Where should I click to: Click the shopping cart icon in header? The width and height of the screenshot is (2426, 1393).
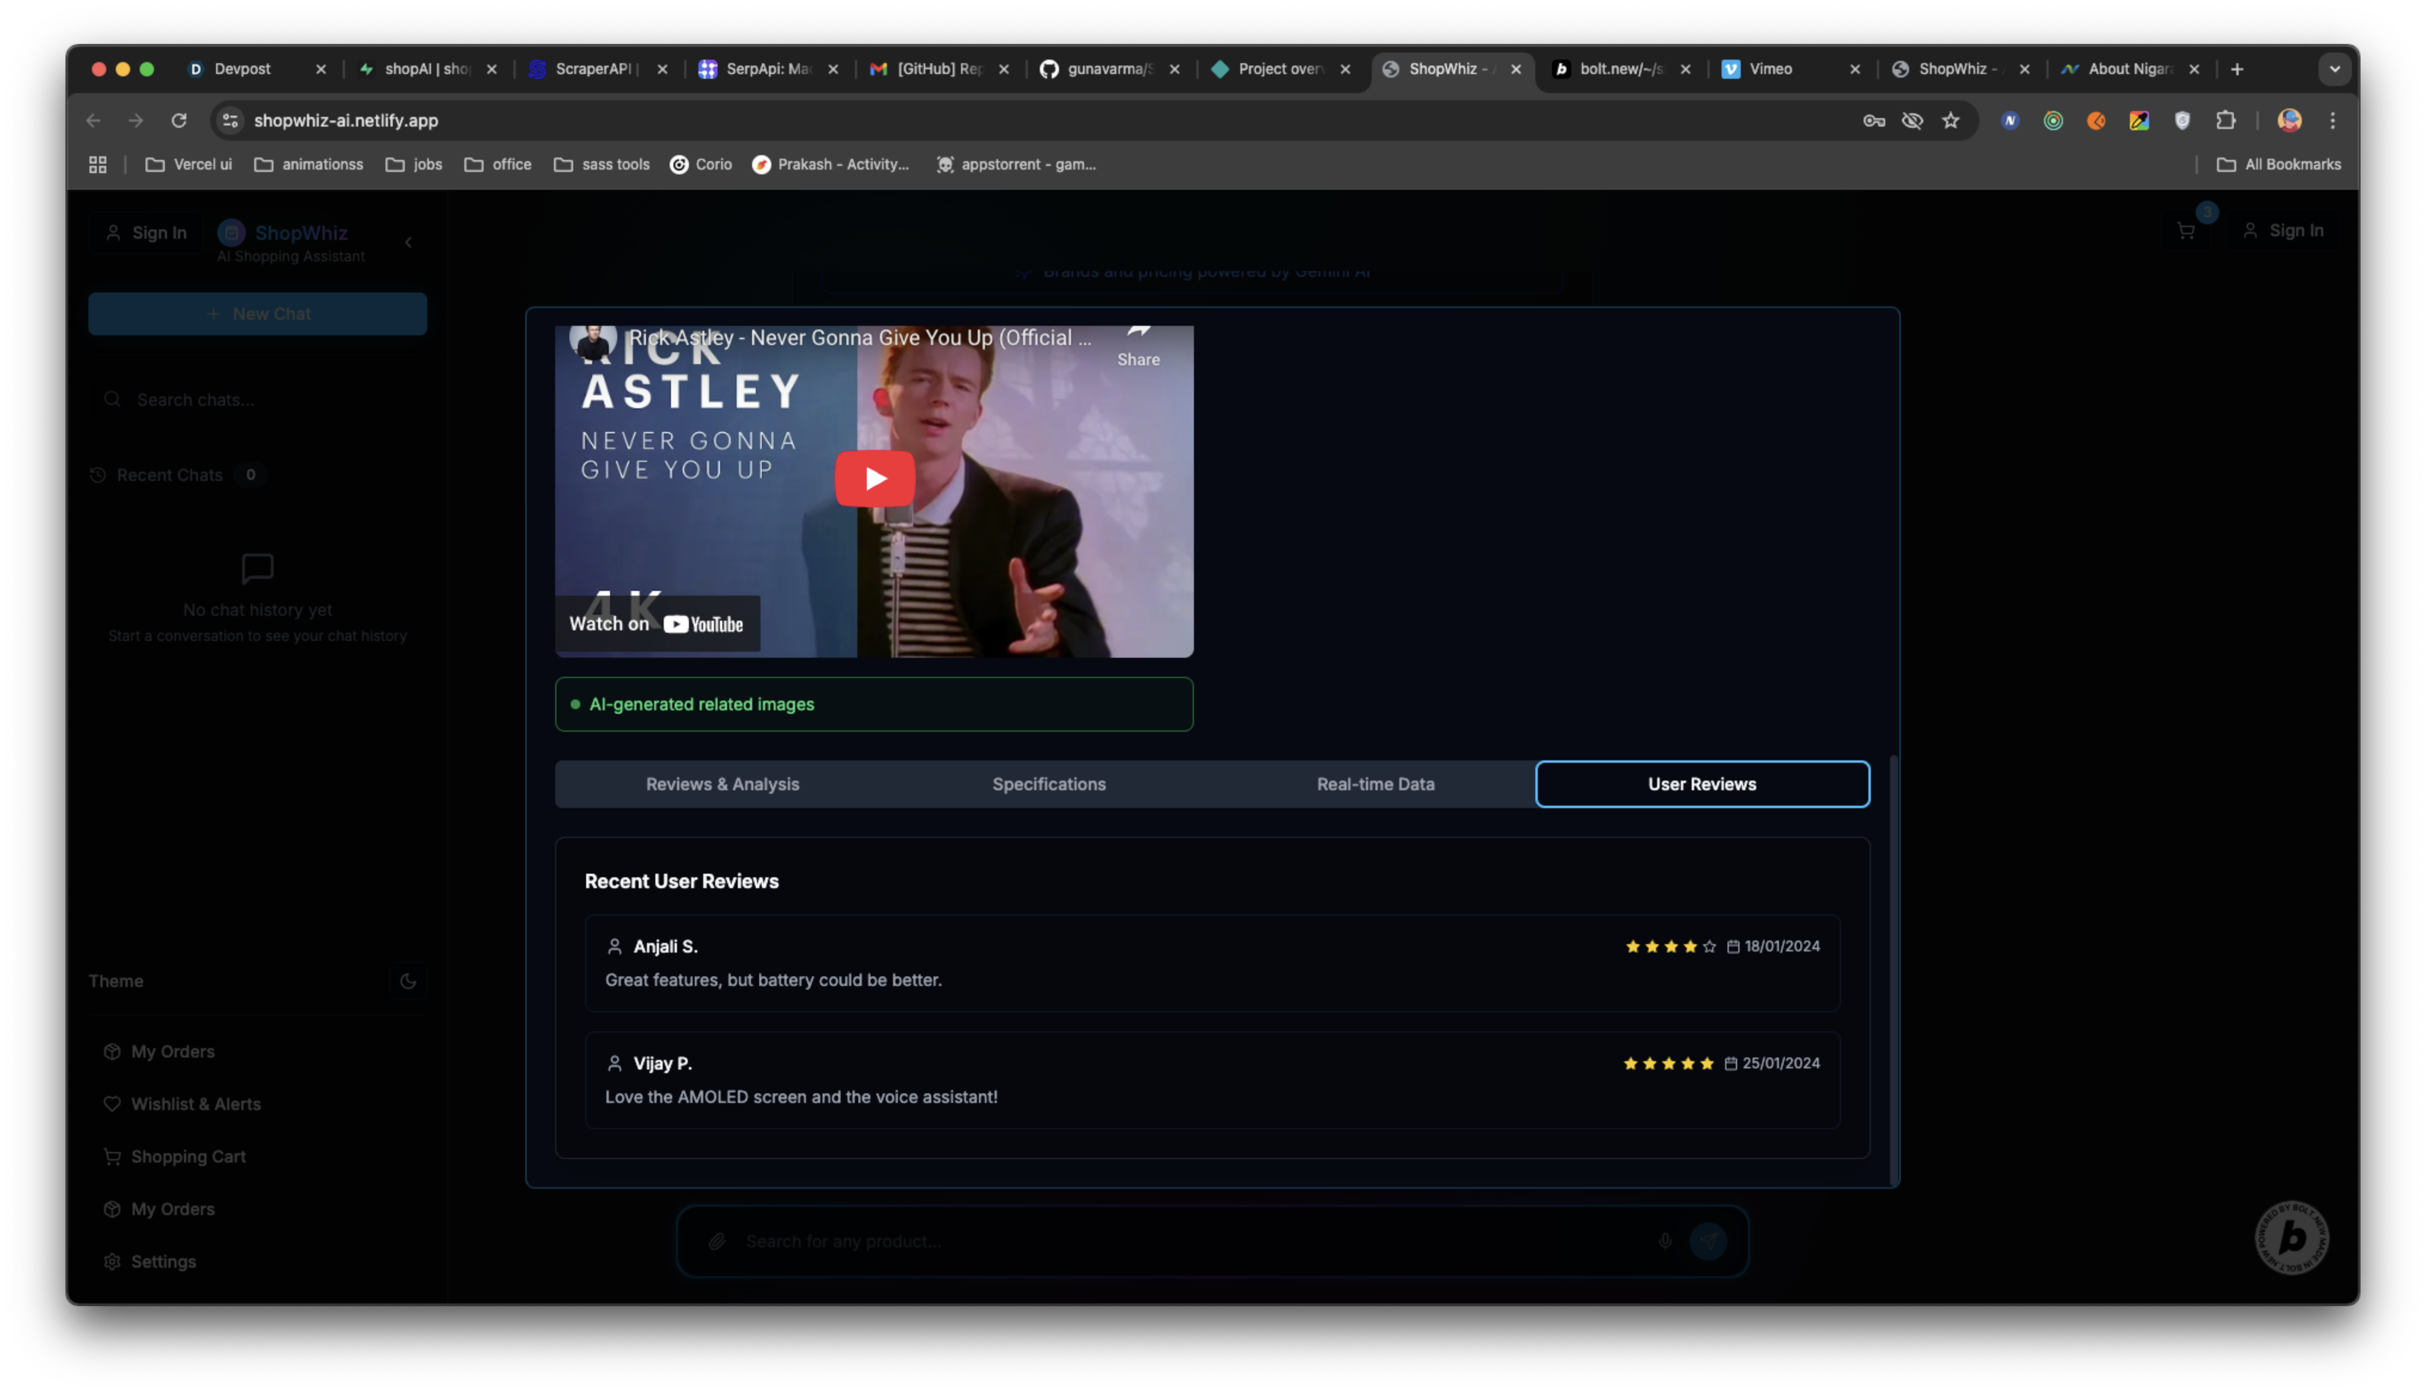pos(2185,230)
